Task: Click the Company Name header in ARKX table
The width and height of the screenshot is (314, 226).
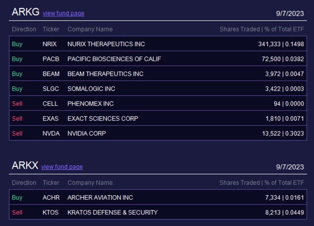Action: [x=90, y=183]
